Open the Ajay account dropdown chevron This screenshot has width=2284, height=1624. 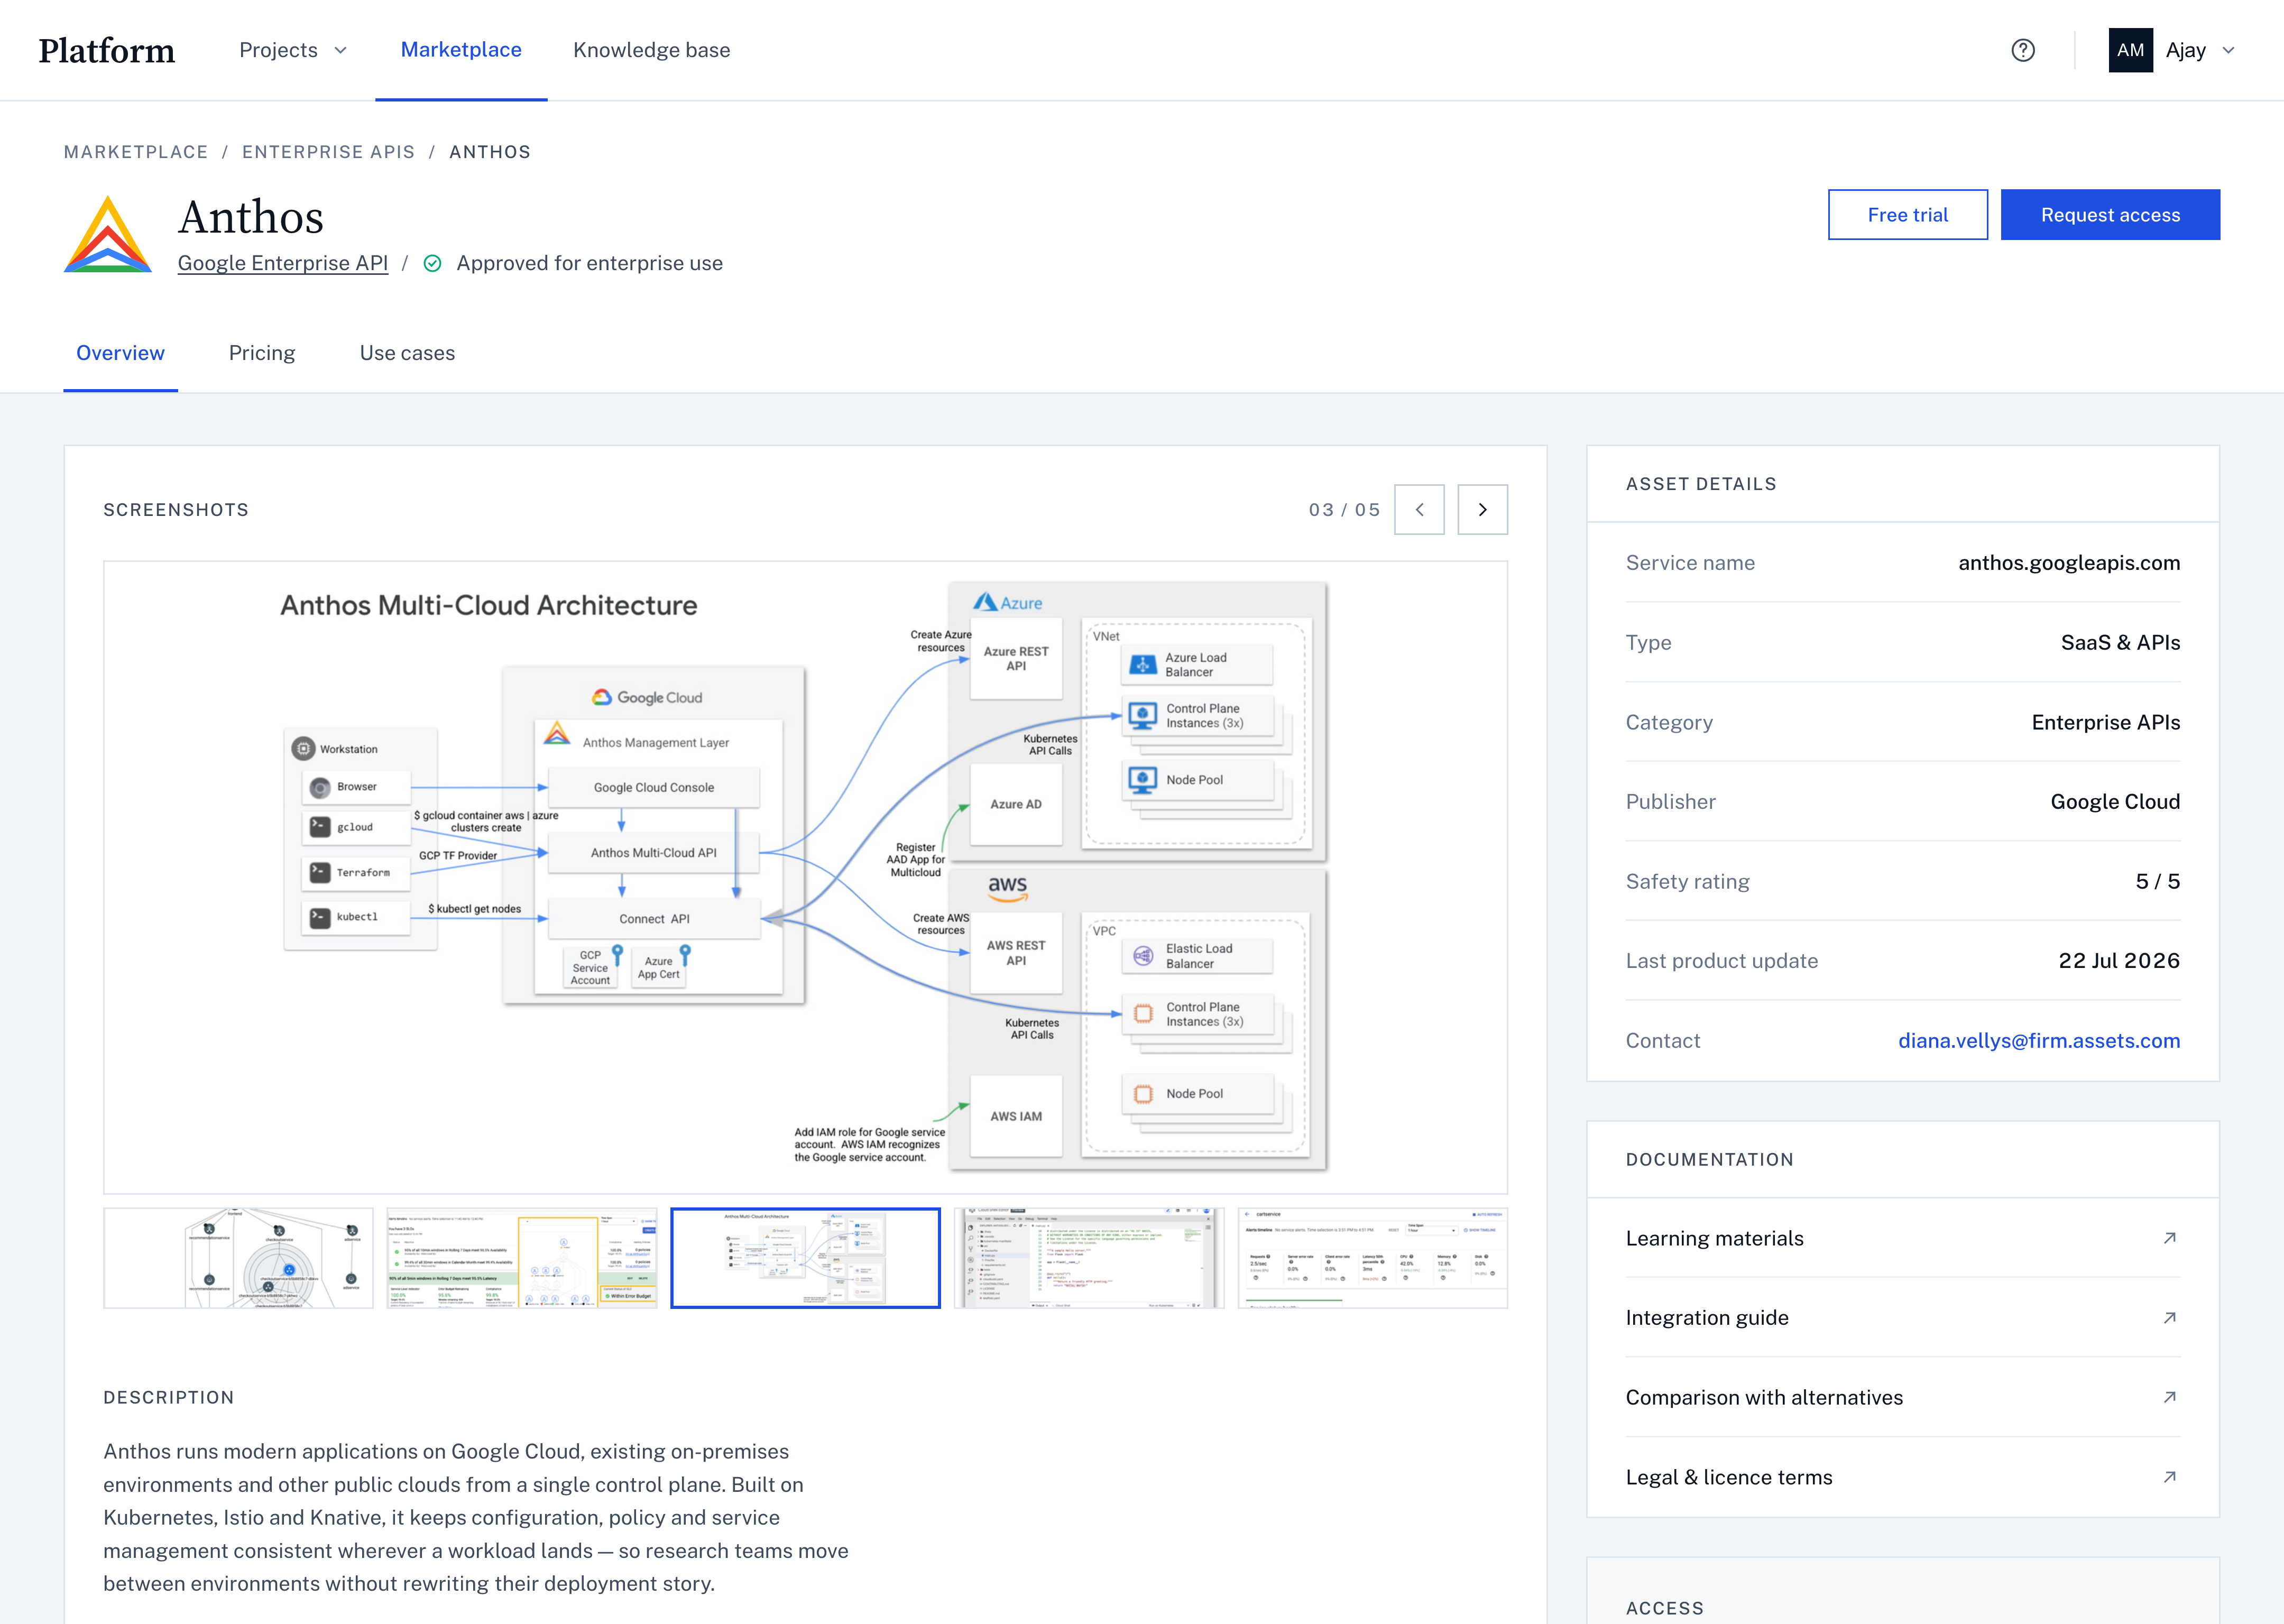click(x=2228, y=50)
